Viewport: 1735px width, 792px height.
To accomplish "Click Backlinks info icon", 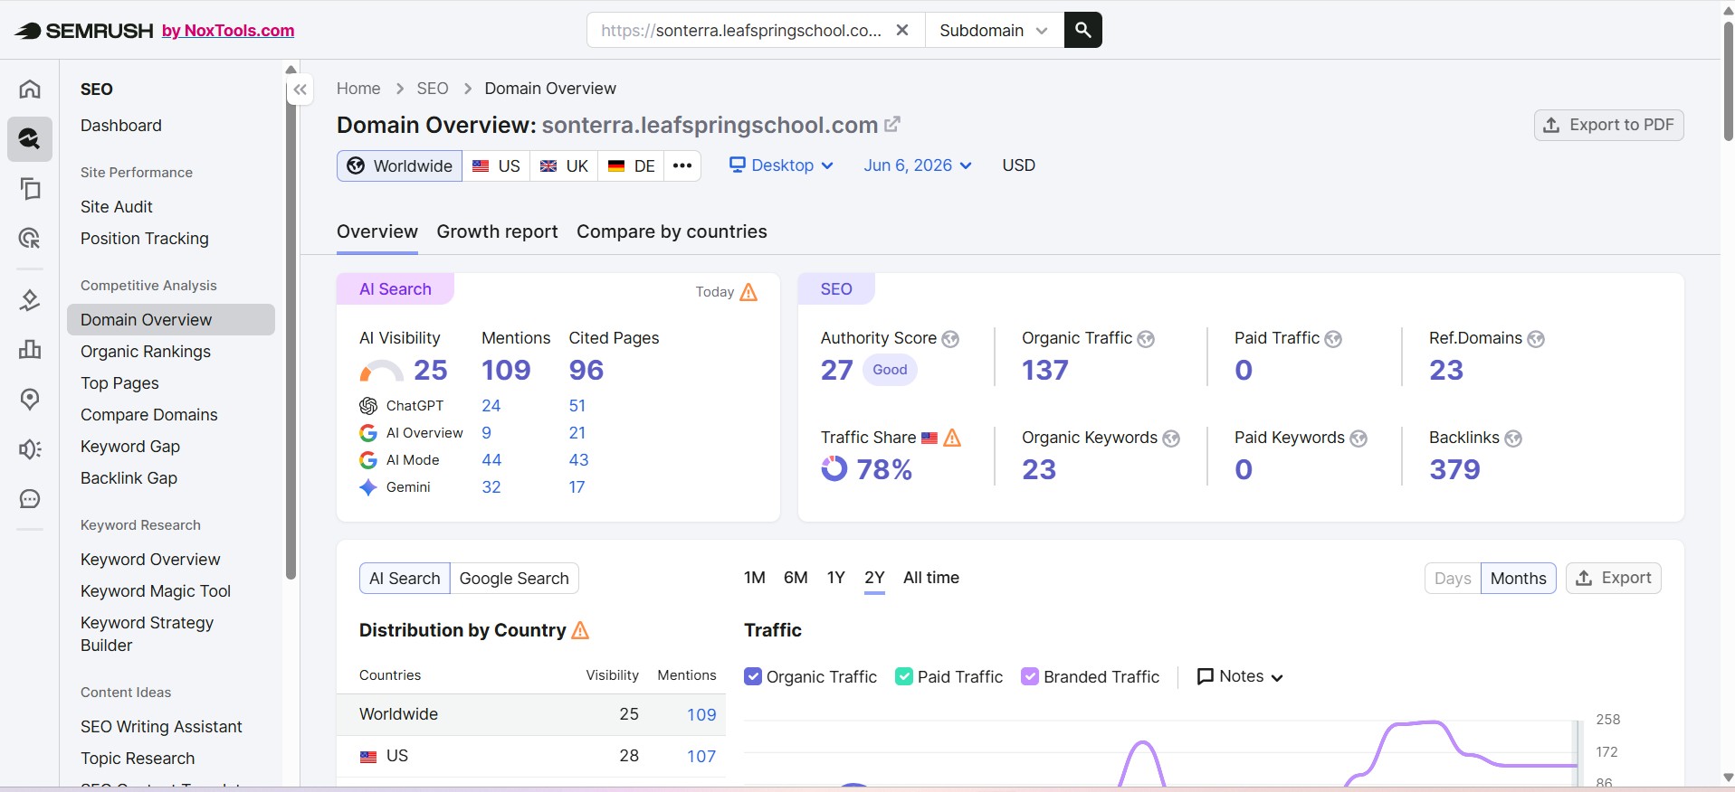I will 1513,438.
